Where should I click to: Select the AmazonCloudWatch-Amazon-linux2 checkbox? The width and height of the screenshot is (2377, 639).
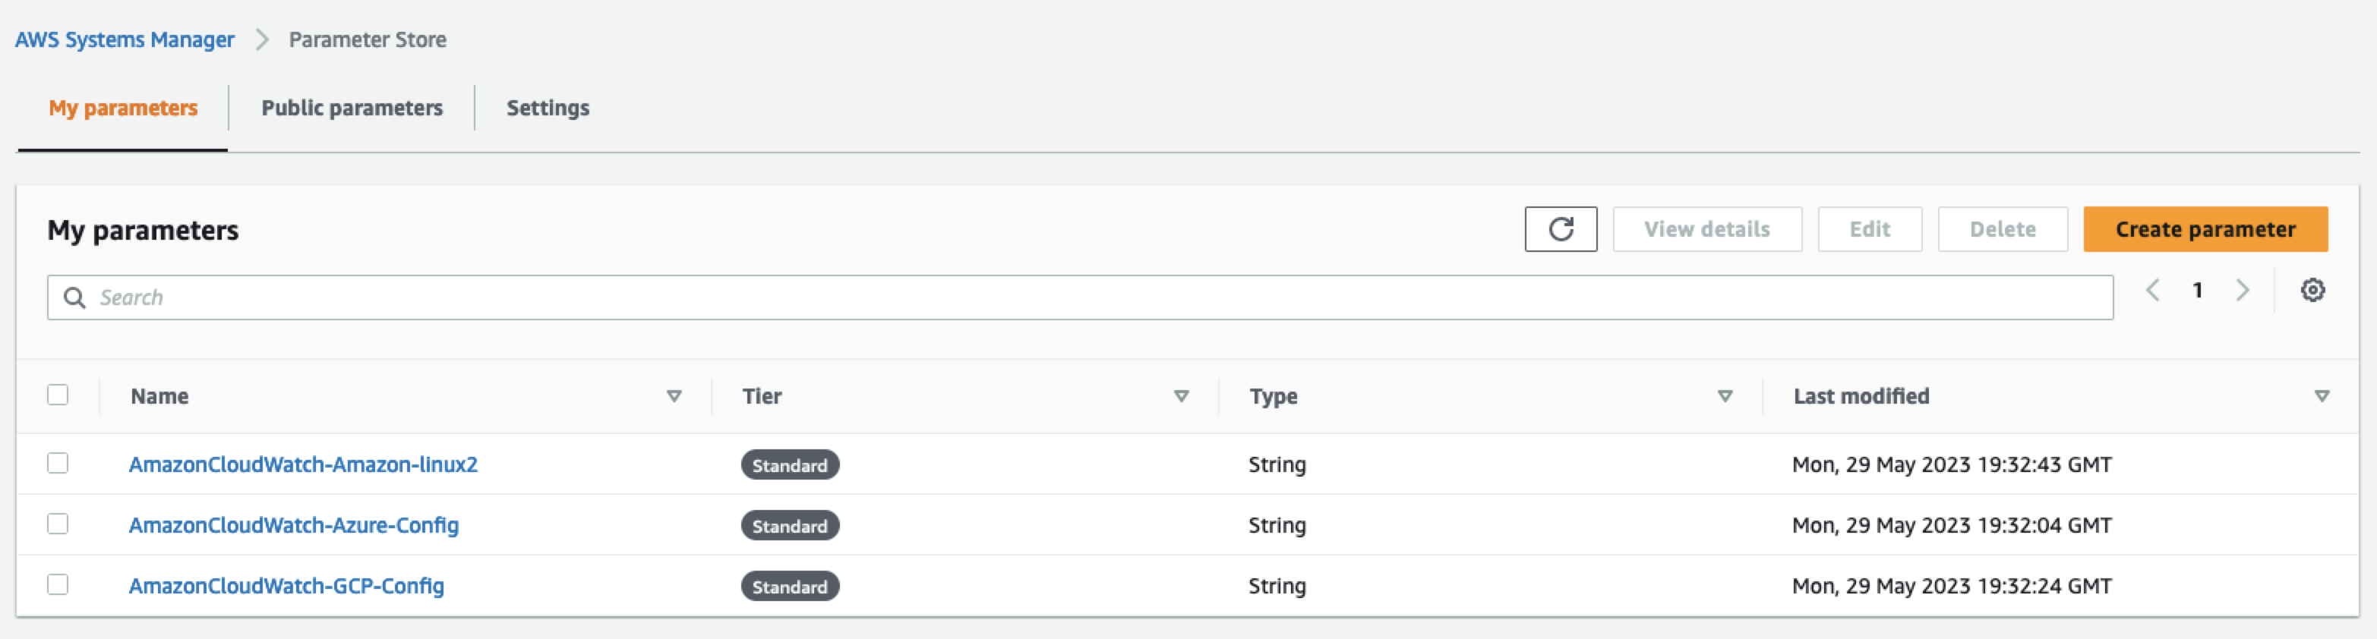pos(57,464)
